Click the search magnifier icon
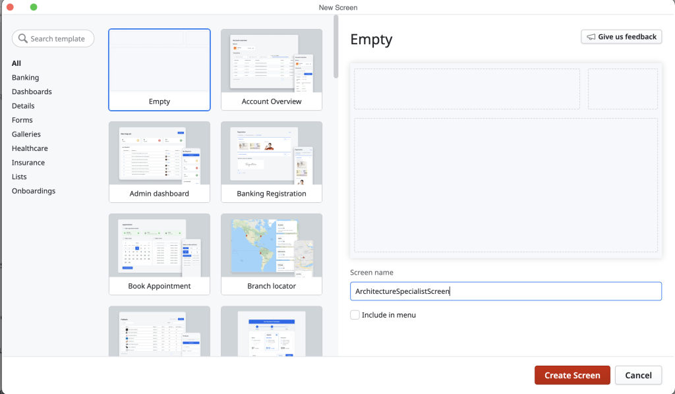The width and height of the screenshot is (675, 394). (23, 39)
